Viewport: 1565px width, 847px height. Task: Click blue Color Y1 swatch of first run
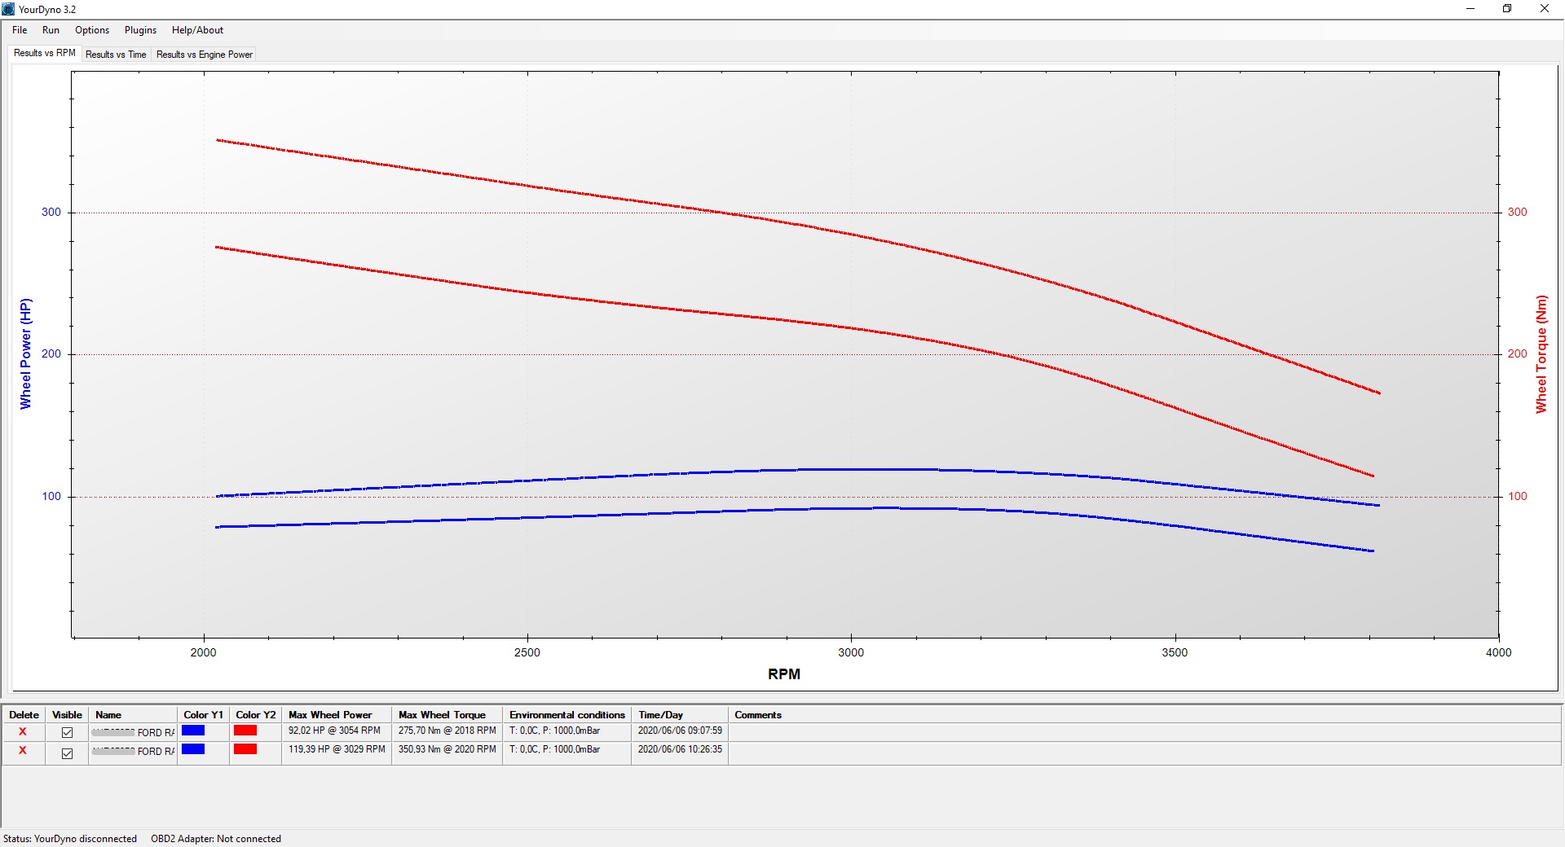(193, 731)
